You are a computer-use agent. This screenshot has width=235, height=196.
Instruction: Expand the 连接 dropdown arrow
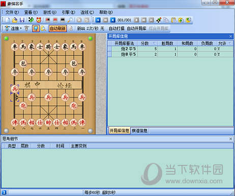tap(21, 28)
